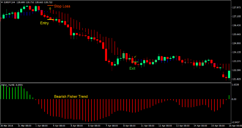This screenshot has width=242, height=128.
Task: Click the 15 Apr 08:00 time label
Action: tap(218, 125)
